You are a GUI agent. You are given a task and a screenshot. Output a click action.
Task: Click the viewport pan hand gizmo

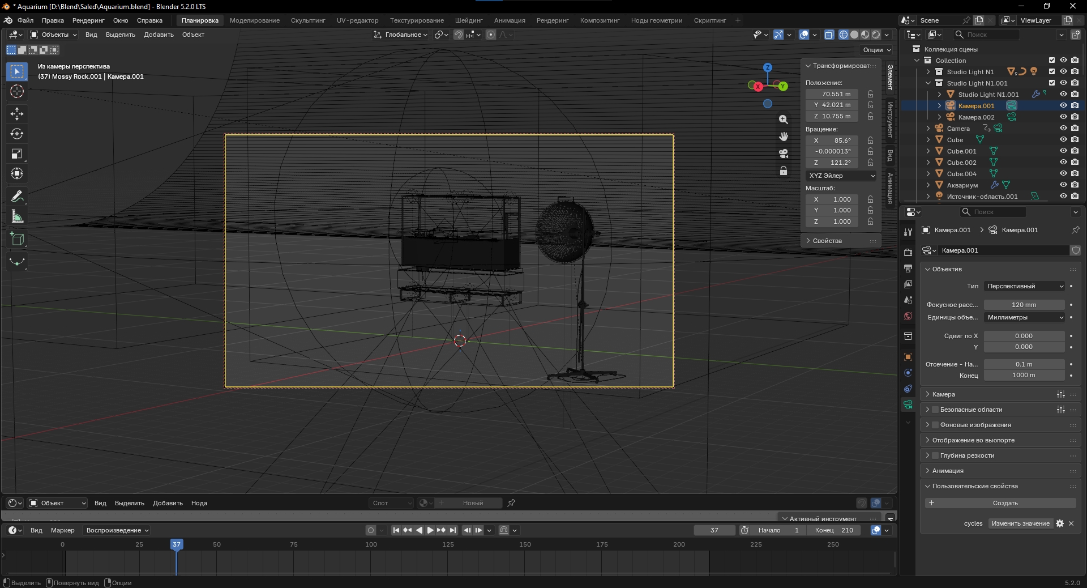point(784,137)
